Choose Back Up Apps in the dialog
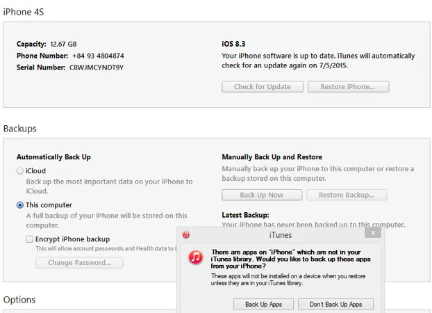The height and width of the screenshot is (313, 432). 263,304
